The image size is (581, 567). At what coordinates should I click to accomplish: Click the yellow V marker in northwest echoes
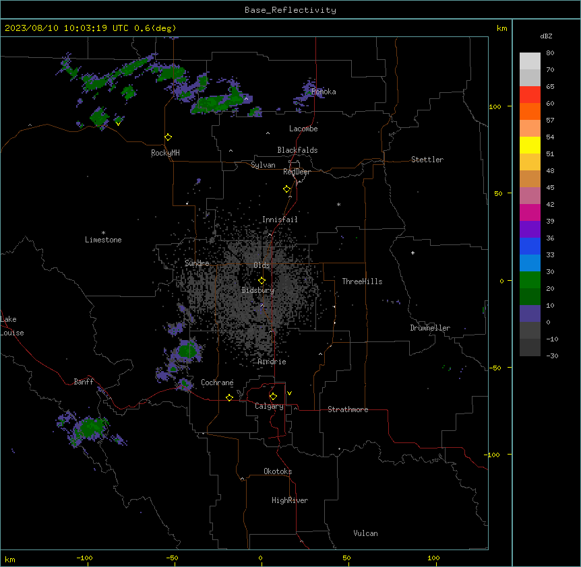point(118,124)
